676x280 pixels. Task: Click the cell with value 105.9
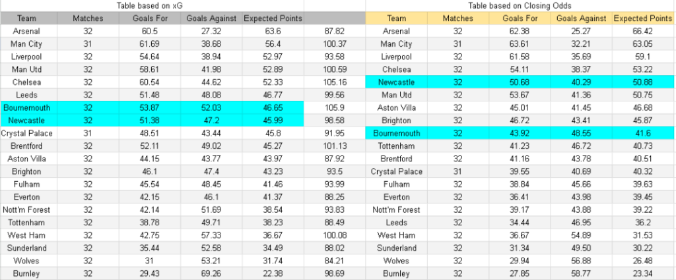pos(335,107)
